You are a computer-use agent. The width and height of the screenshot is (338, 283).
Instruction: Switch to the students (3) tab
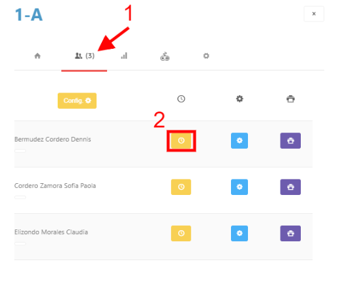(x=84, y=56)
